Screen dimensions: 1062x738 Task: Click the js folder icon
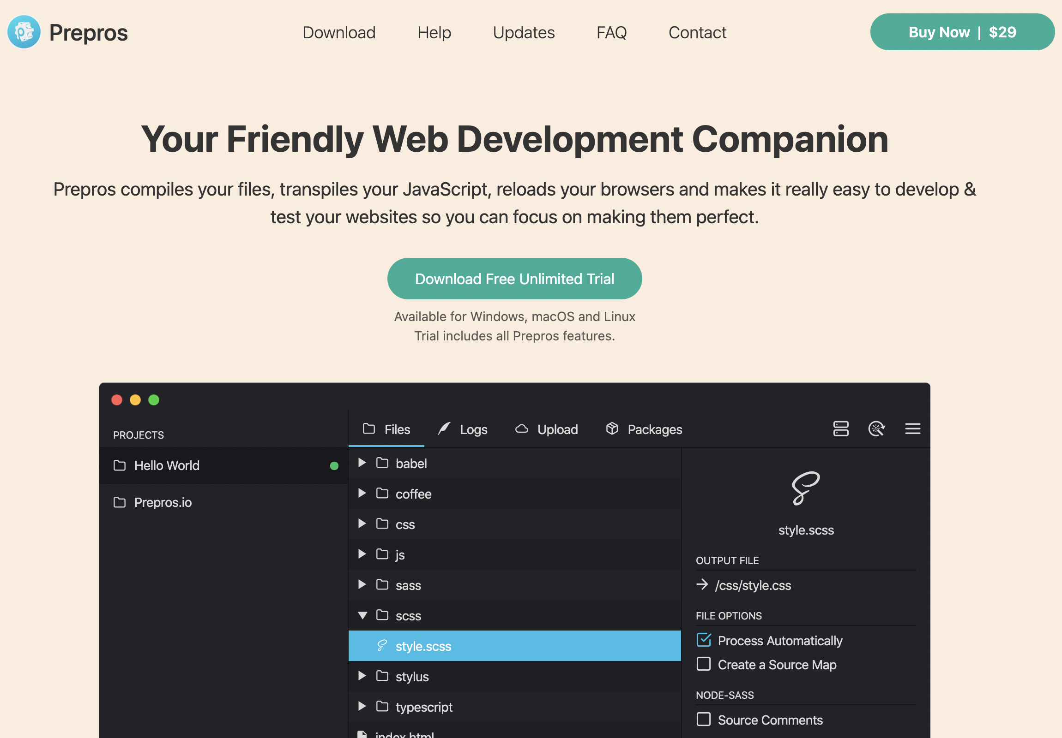(382, 554)
